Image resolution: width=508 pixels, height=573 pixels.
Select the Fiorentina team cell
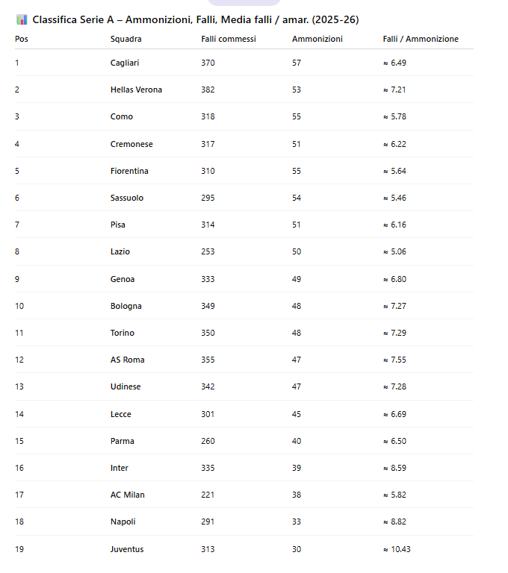click(129, 171)
